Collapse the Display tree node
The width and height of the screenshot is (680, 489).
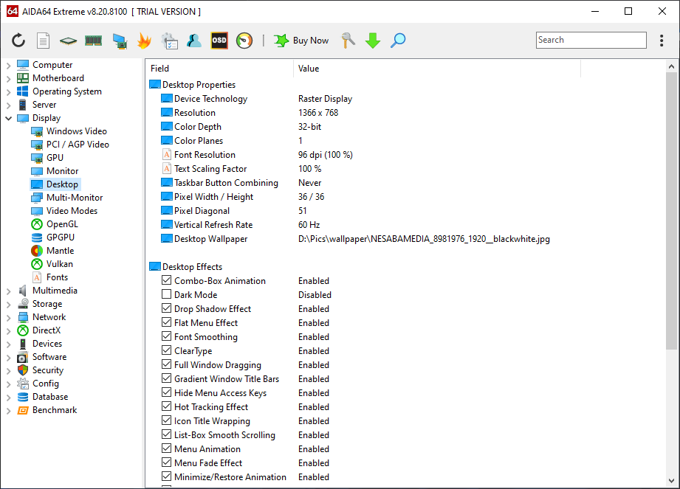click(x=9, y=118)
